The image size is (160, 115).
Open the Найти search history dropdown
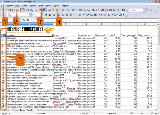click(x=144, y=10)
